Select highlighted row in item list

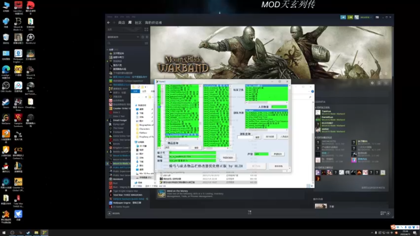click(x=182, y=135)
